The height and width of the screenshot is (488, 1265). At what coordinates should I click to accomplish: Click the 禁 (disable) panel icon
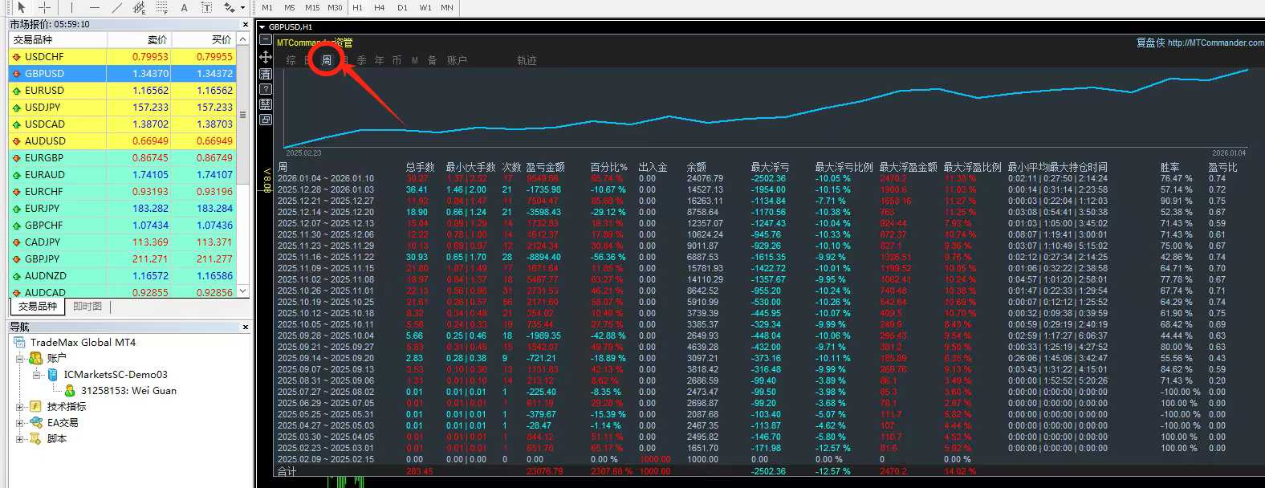click(x=266, y=104)
